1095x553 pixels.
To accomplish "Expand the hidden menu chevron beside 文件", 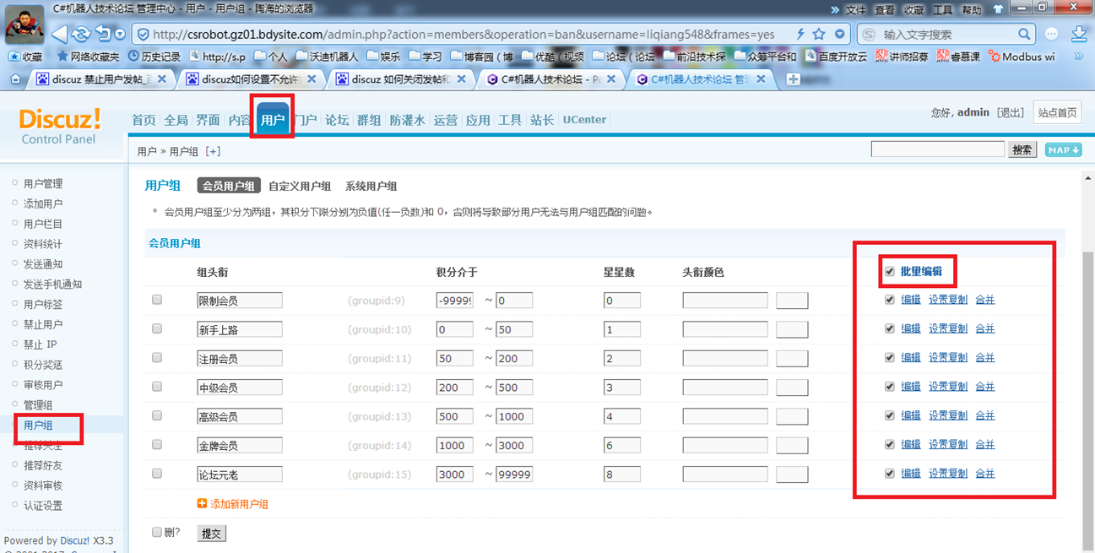I will click(835, 10).
